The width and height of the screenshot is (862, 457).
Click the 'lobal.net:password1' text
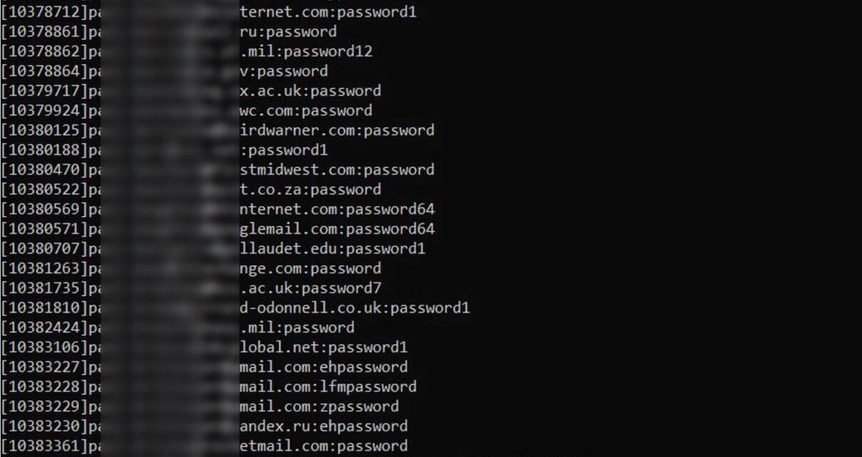323,347
